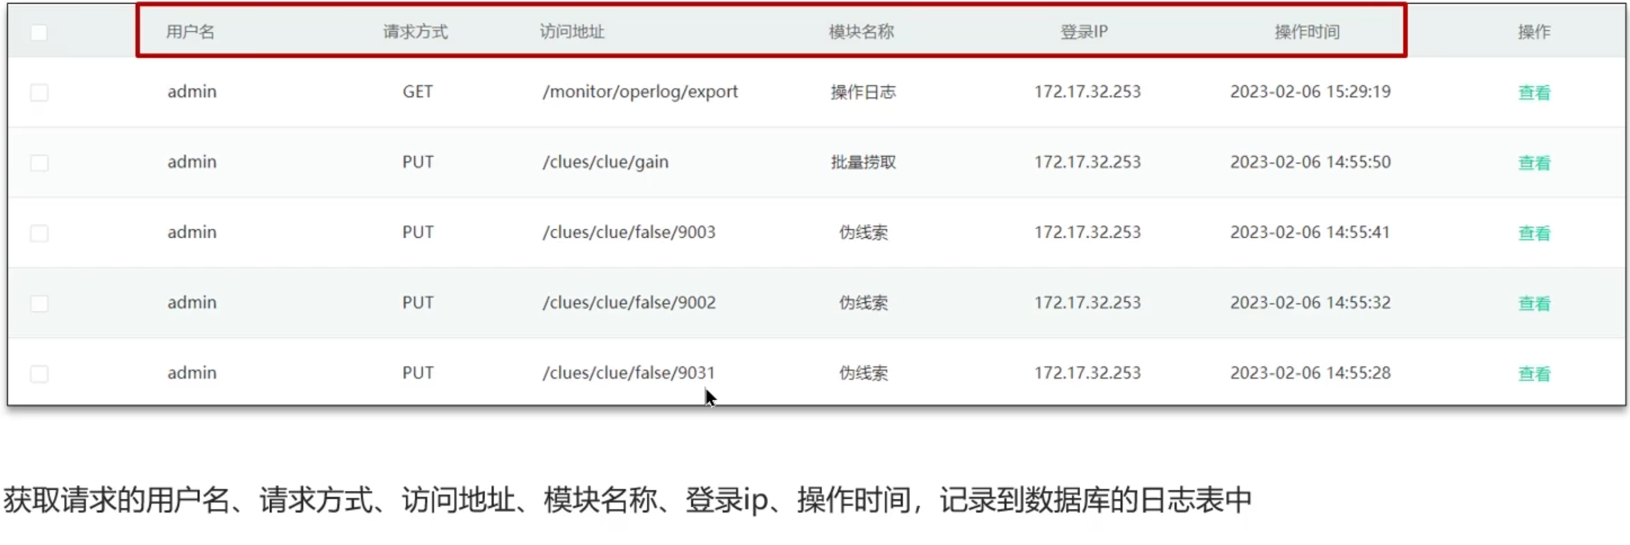The image size is (1630, 545).
Task: Tick the select-all checkbox in table header
Action: (38, 32)
